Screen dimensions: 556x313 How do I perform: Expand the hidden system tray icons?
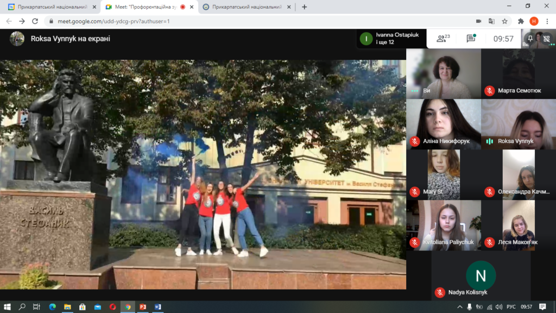pyautogui.click(x=459, y=307)
